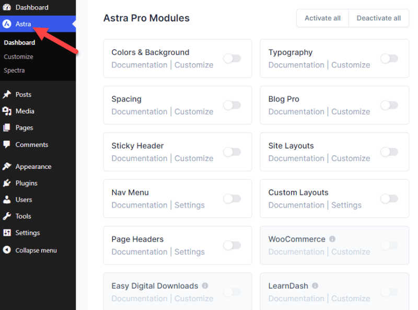Open the Comments menu
Viewport: 418px width, 310px height.
[x=38, y=145]
